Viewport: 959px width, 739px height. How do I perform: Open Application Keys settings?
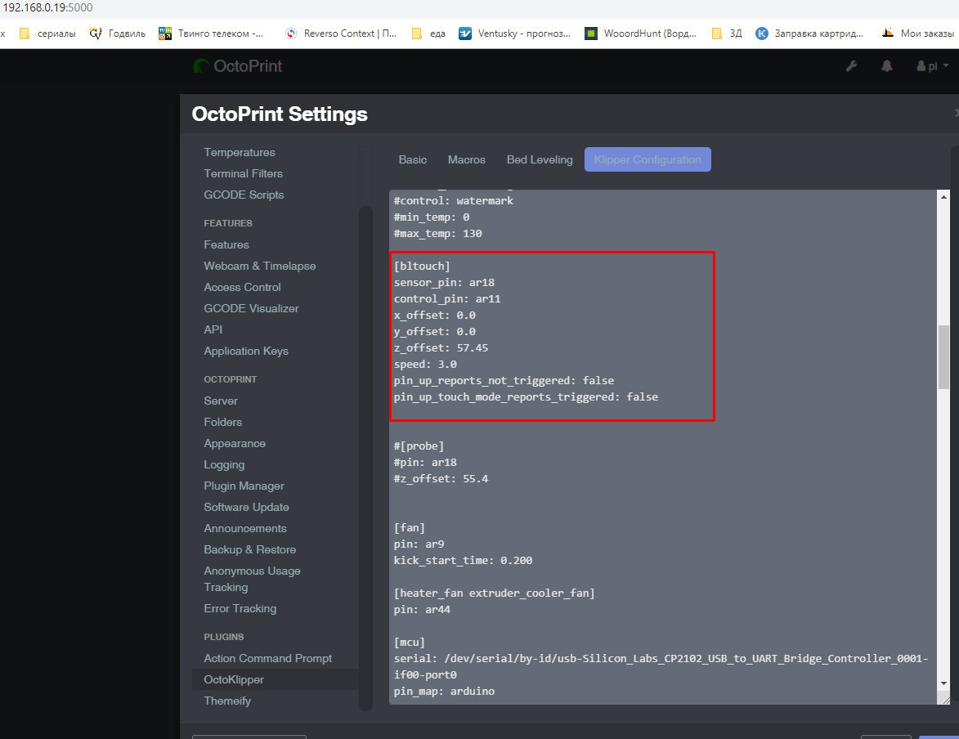[x=246, y=352]
